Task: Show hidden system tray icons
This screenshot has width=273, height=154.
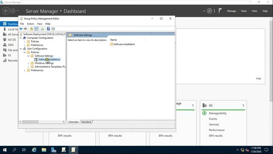Action: coord(238,150)
